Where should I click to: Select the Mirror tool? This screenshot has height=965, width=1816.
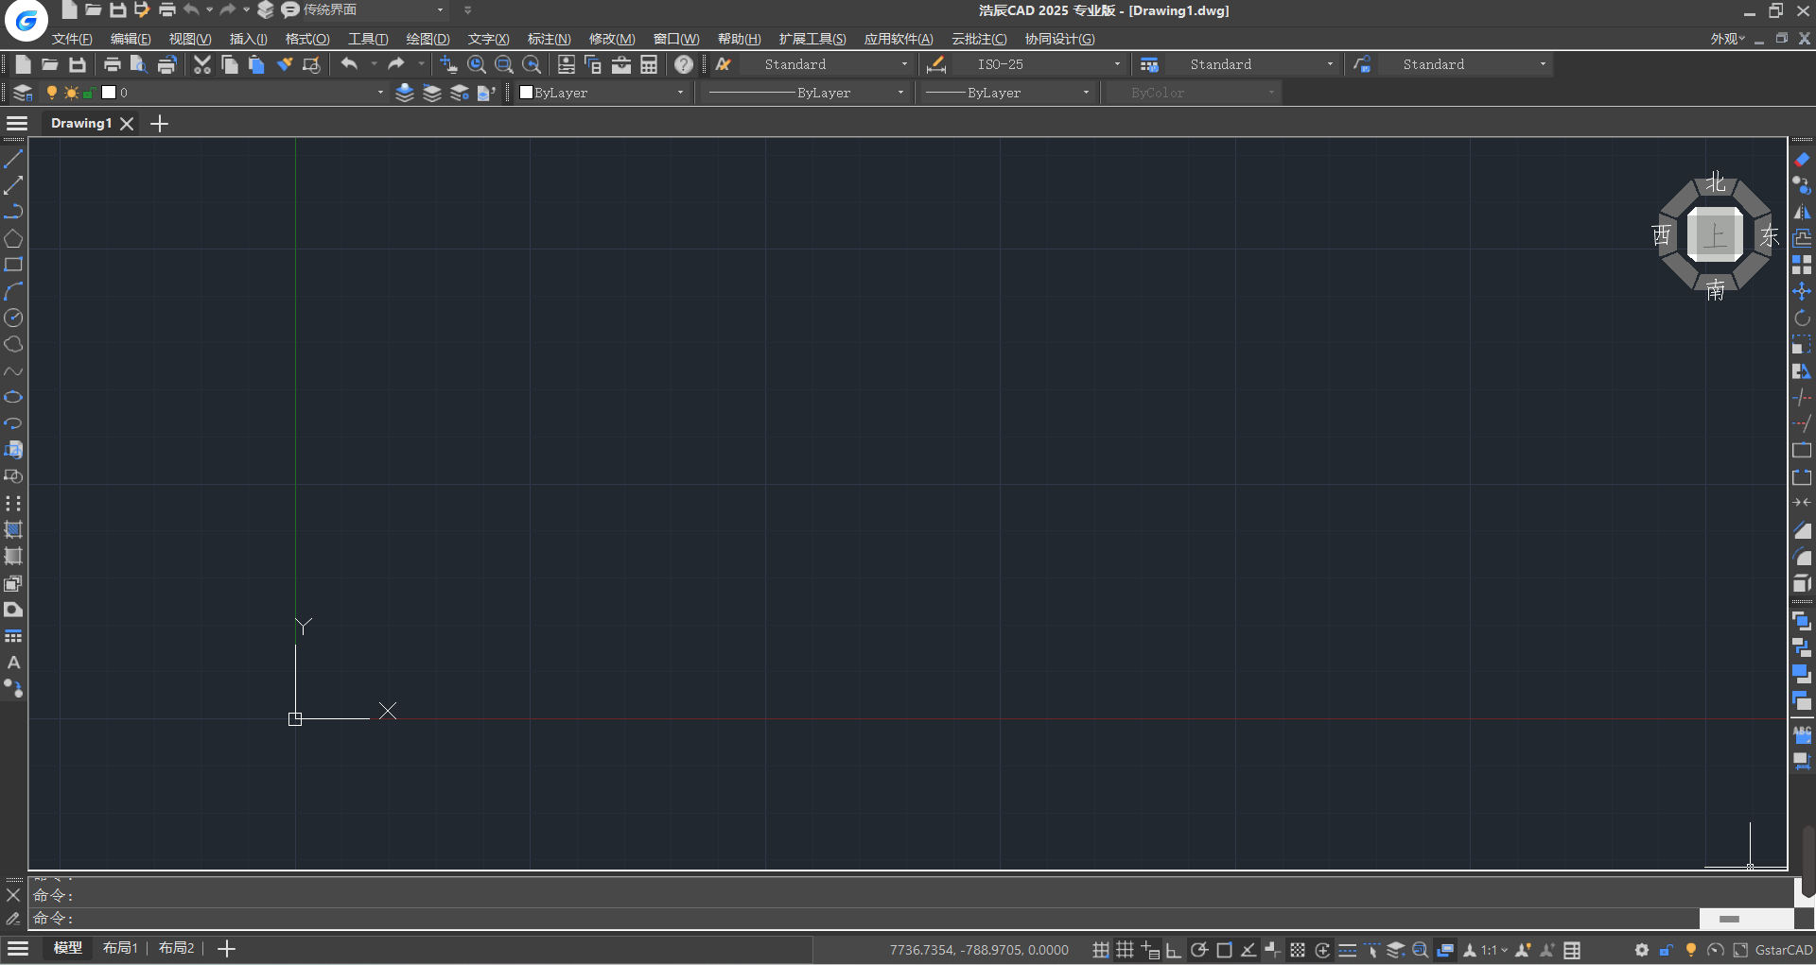coord(1802,212)
